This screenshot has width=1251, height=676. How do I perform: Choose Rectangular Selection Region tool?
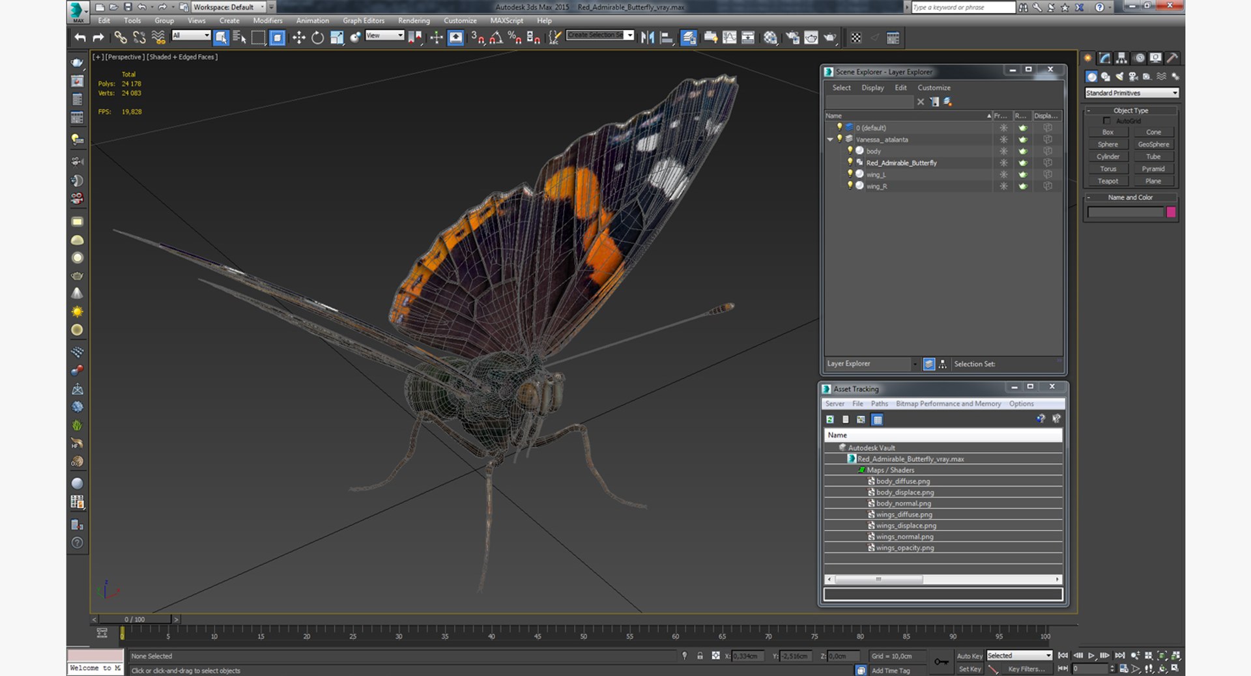[258, 38]
